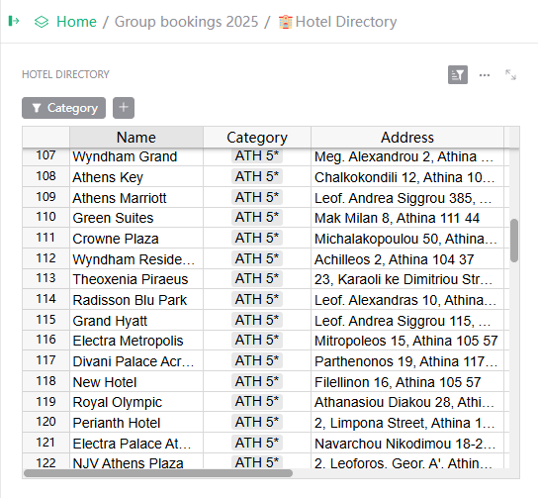Click the Athens Marriott name cell
The height and width of the screenshot is (498, 538).
pos(136,197)
